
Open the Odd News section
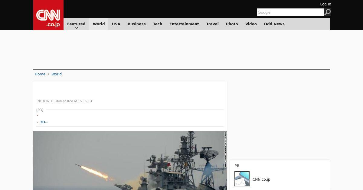pos(274,24)
